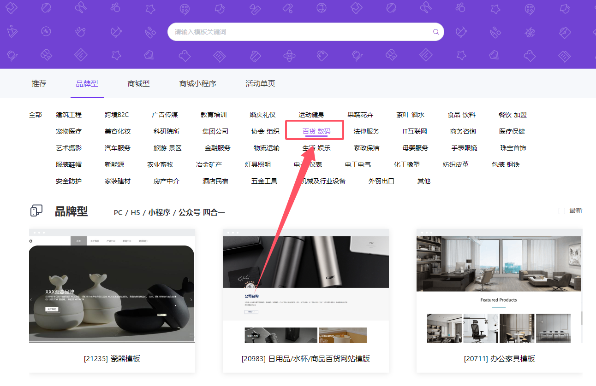Select the 果蔬花卉 category

pyautogui.click(x=360, y=115)
